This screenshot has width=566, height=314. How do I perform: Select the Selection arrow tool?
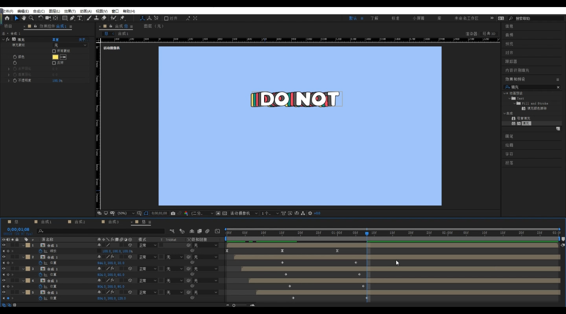17,18
